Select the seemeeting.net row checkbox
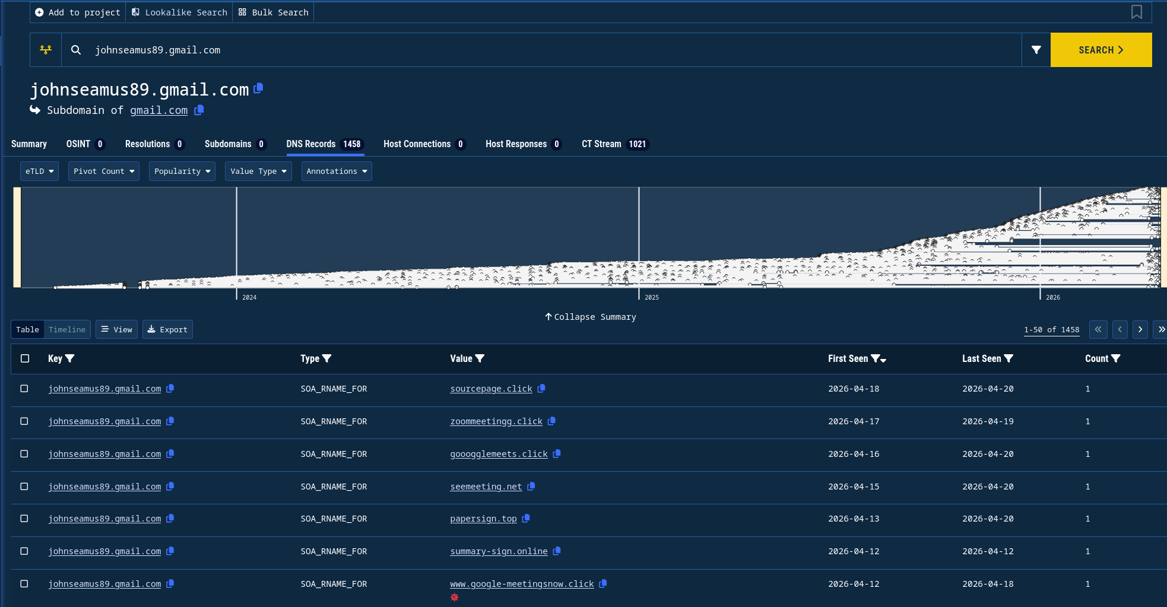Viewport: 1167px width, 607px height. (x=24, y=487)
